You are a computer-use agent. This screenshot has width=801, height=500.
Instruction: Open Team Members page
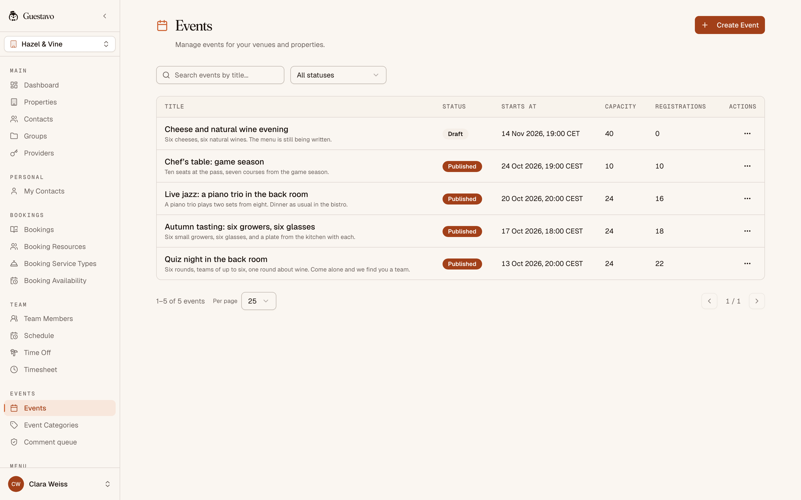(x=60, y=318)
